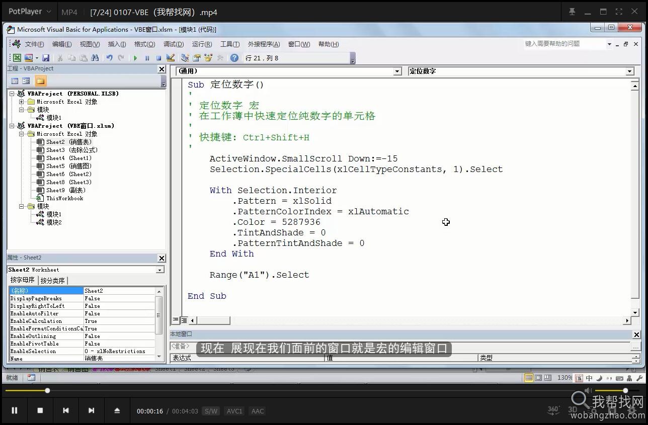648x425 pixels.
Task: Open the 定位数字 procedure dropdown
Action: click(x=629, y=71)
